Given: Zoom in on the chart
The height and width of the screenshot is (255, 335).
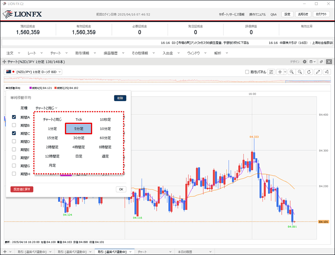Looking at the screenshot, I should coord(292,72).
